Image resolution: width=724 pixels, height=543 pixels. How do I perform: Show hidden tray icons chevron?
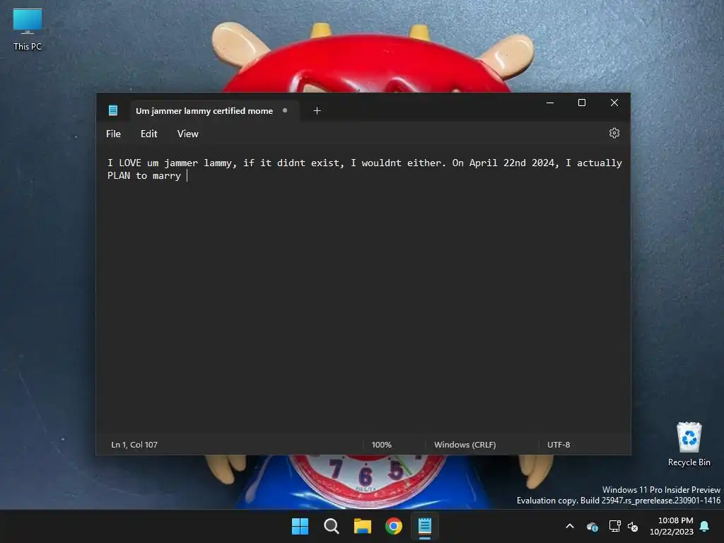pos(570,526)
